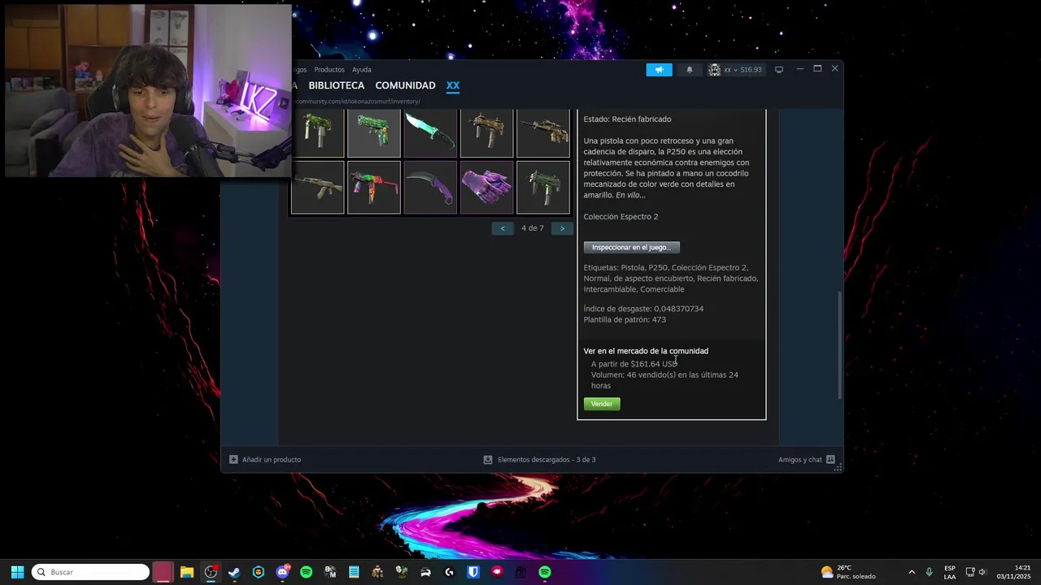Open the last Spotify icon on the taskbar
Screen dimensions: 1041x585
545,572
